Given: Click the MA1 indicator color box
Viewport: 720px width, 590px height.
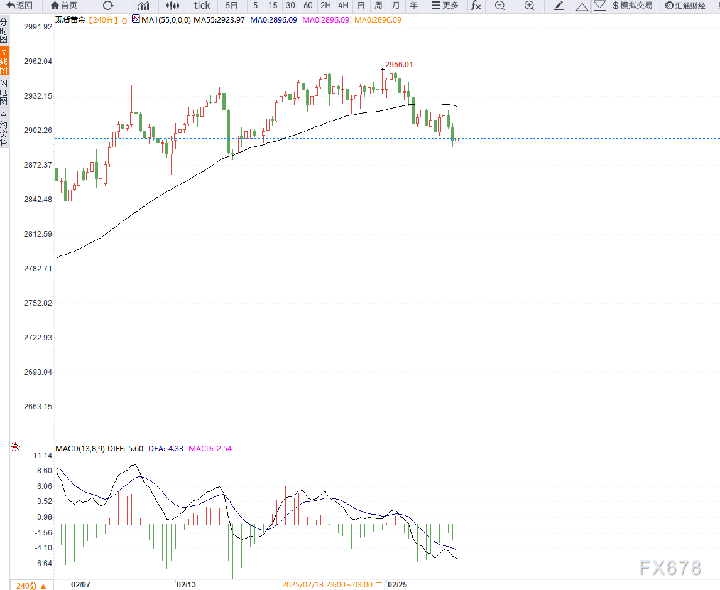Looking at the screenshot, I should pyautogui.click(x=136, y=19).
